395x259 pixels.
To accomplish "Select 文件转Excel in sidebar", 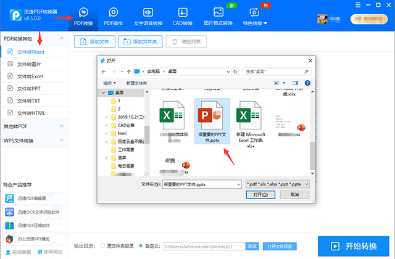I will [35, 76].
